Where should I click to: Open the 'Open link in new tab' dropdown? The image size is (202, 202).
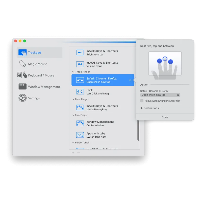pos(160,95)
